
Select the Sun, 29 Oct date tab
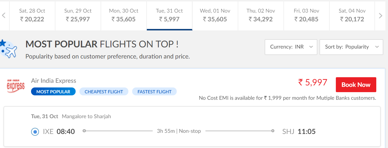[x=78, y=15]
